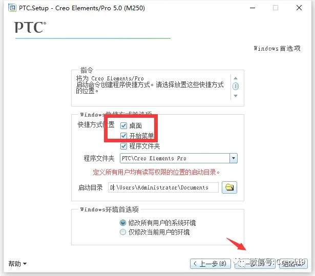The height and width of the screenshot is (276, 315).
Task: Click the PTC\Creo Elements Pro folder text field
Action: pos(174,158)
